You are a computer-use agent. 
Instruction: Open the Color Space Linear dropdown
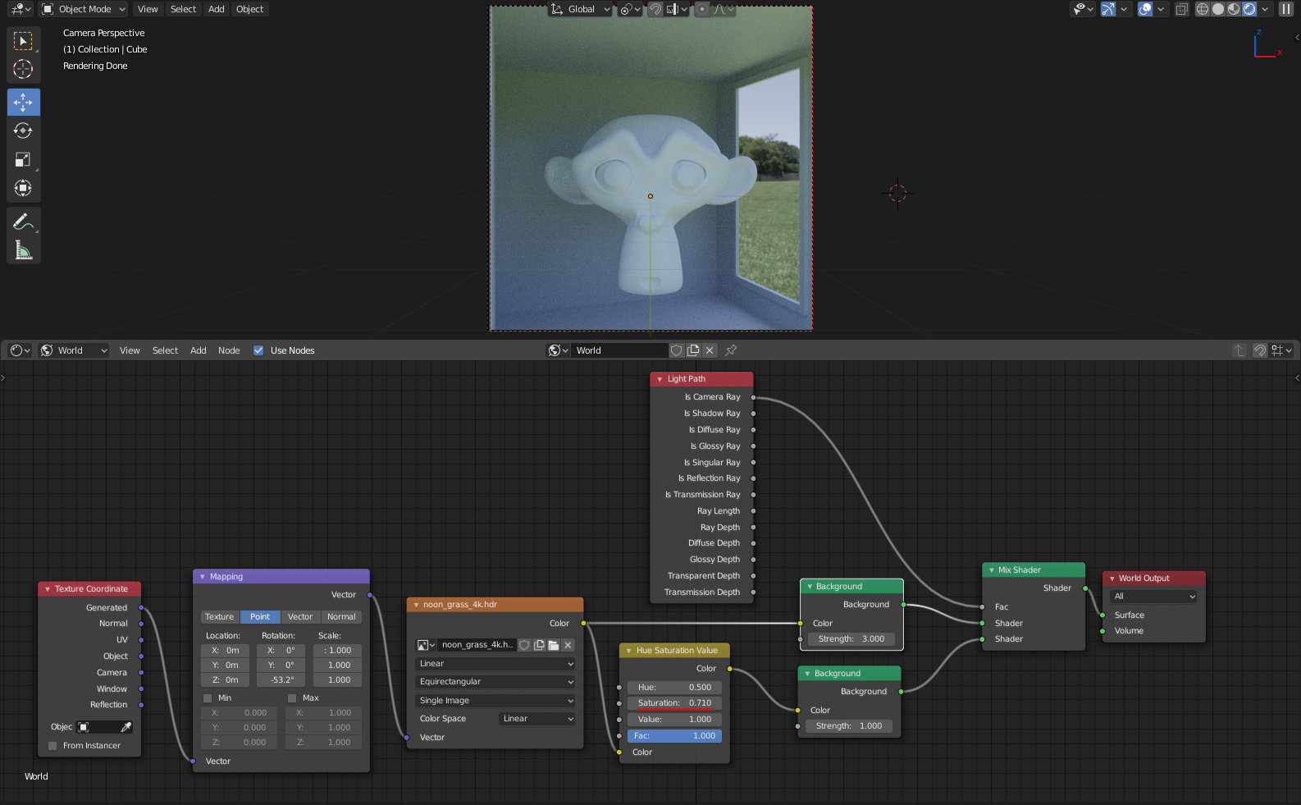(536, 719)
